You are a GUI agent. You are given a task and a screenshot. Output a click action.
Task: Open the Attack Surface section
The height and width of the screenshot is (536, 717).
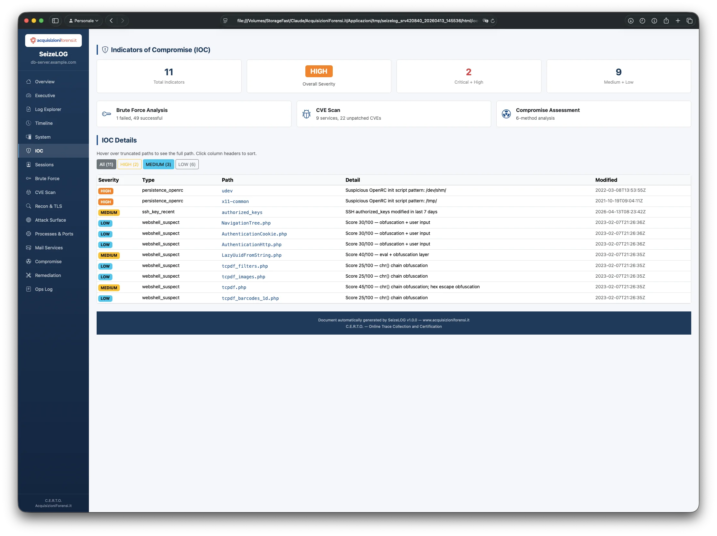50,220
